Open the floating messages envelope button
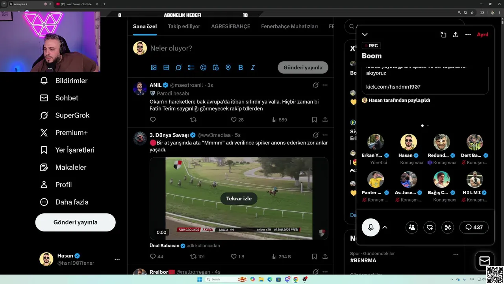504x284 pixels. point(484,261)
